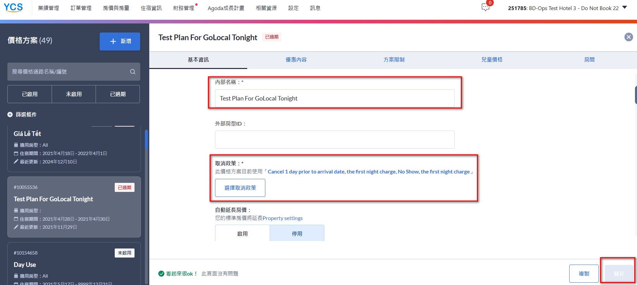637x285 pixels.
Task: Click the calendar icon in Giá Lễ Tết card
Action: pyautogui.click(x=16, y=153)
